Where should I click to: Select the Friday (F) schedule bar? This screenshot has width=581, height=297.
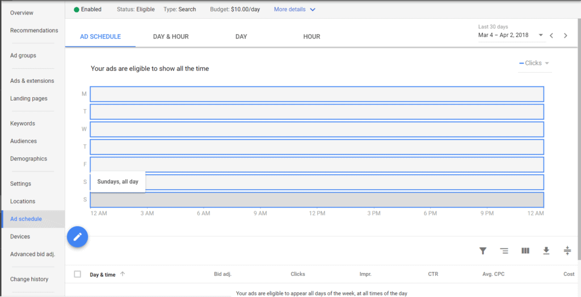317,165
